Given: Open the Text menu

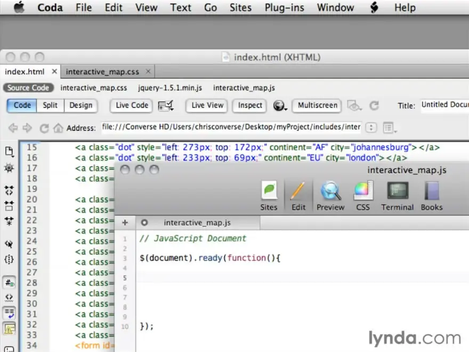Looking at the screenshot, I should point(181,7).
